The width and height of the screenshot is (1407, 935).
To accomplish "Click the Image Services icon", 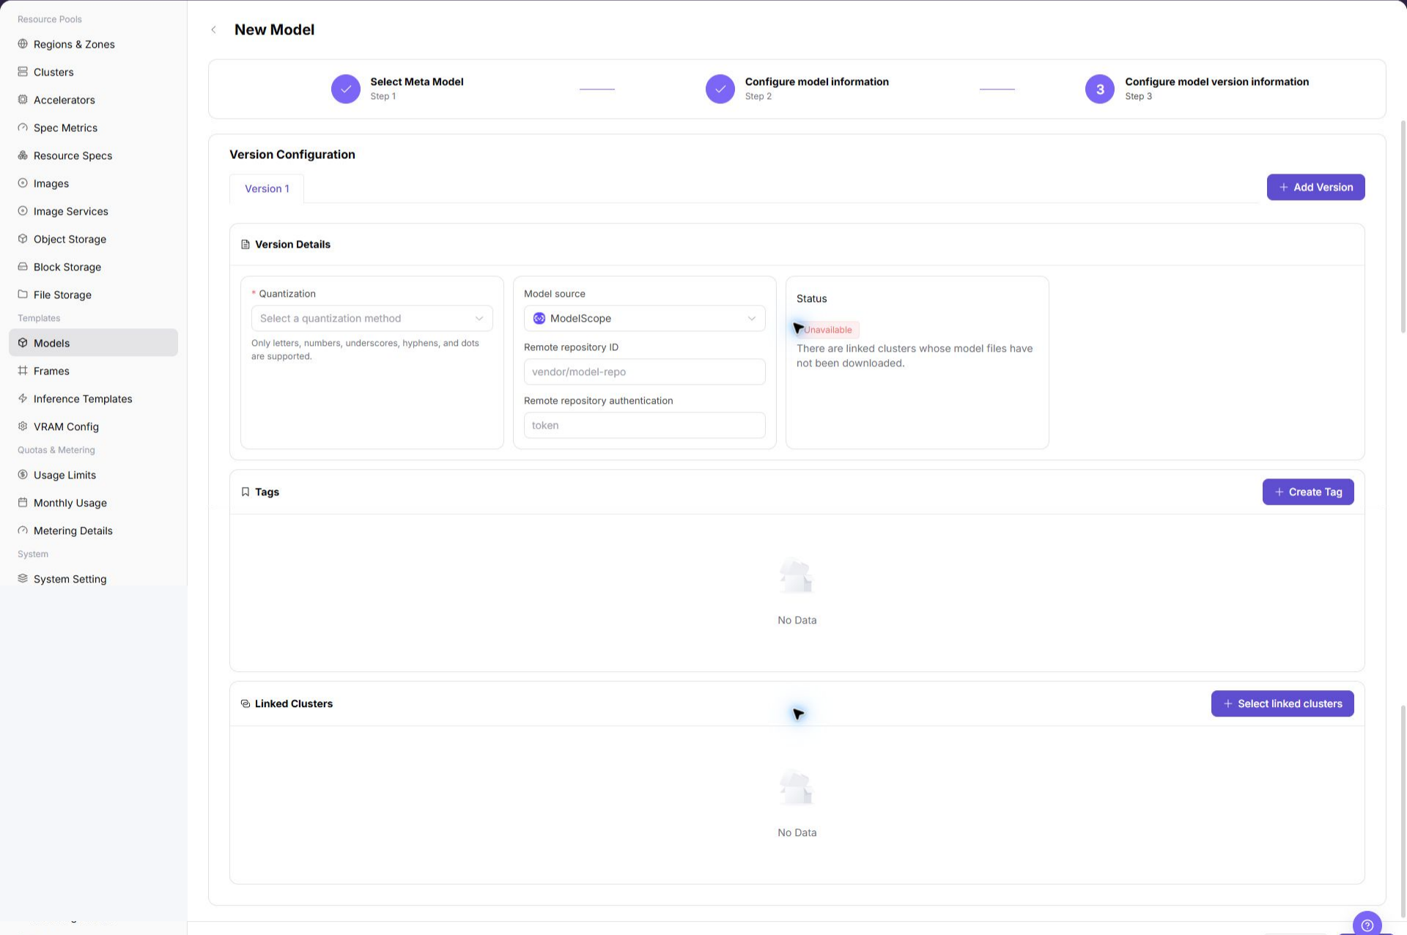I will pyautogui.click(x=23, y=211).
